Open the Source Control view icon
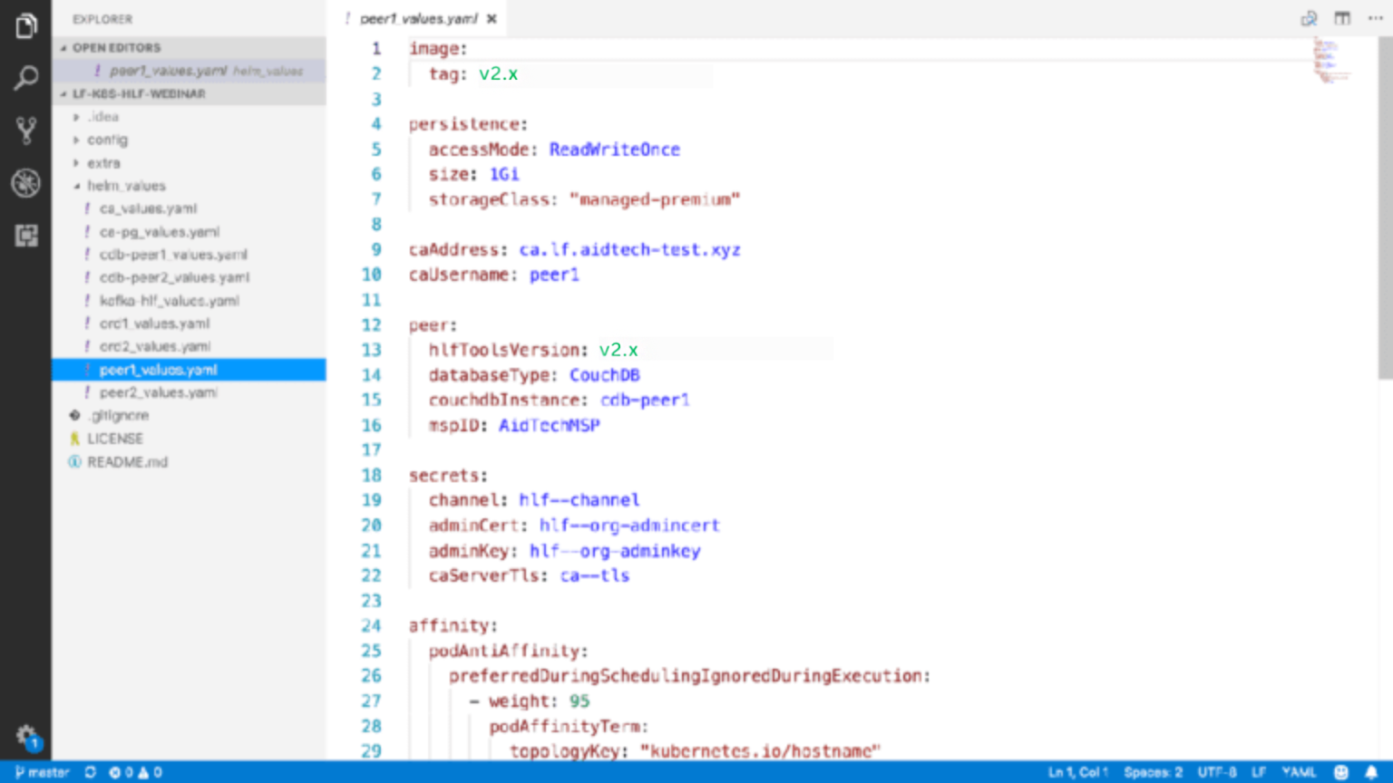Image resolution: width=1393 pixels, height=783 pixels. click(26, 131)
